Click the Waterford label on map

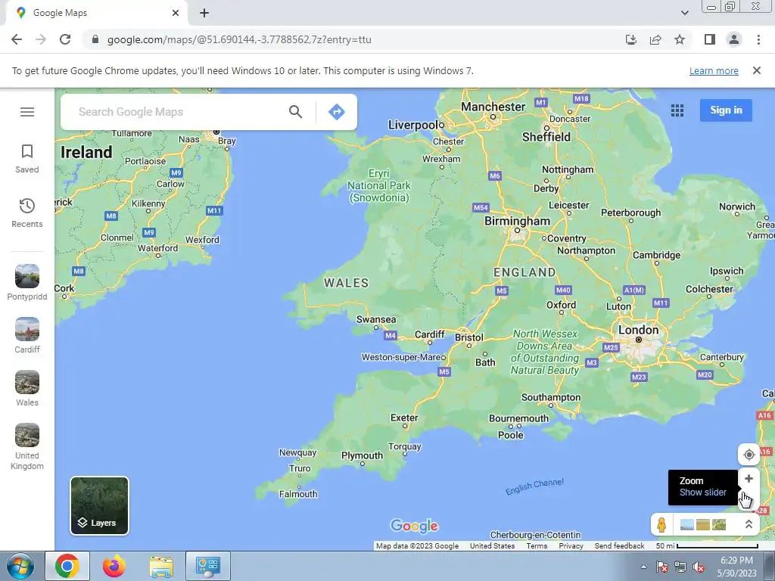click(x=157, y=248)
